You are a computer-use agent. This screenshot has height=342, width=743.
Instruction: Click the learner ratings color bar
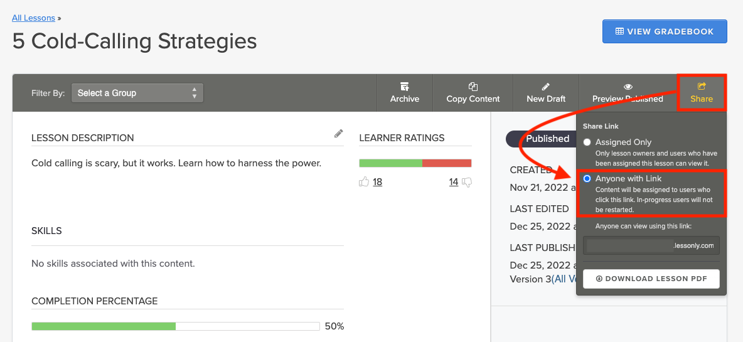click(x=415, y=163)
